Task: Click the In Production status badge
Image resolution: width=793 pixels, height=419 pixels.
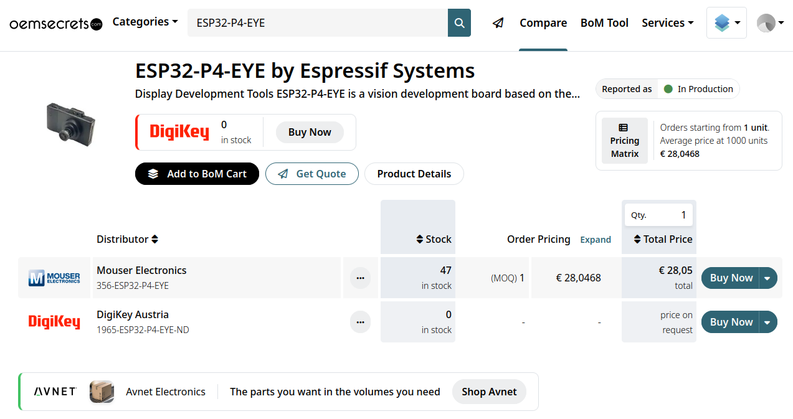Action: pos(698,89)
